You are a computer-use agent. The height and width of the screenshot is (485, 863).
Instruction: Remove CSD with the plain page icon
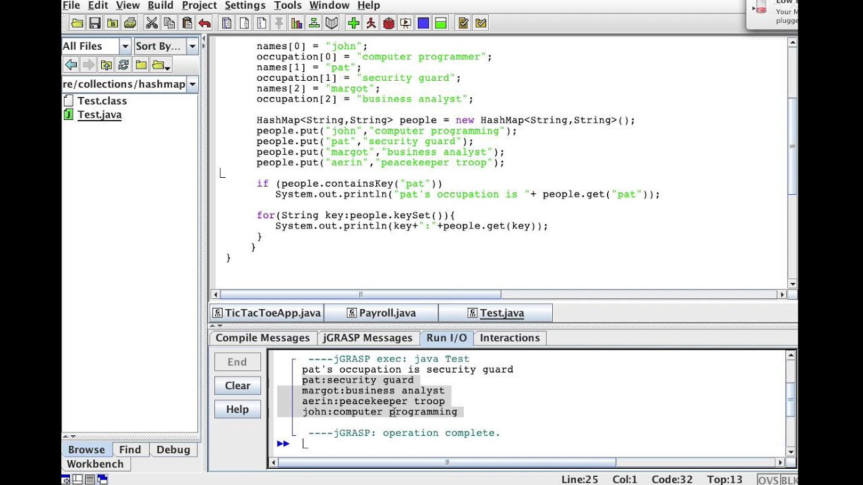point(244,23)
